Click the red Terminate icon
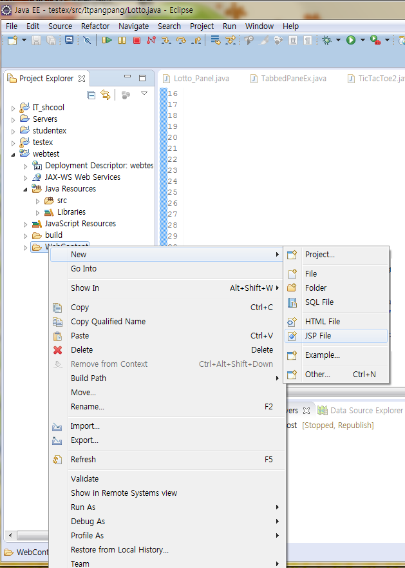405x568 pixels. point(137,40)
